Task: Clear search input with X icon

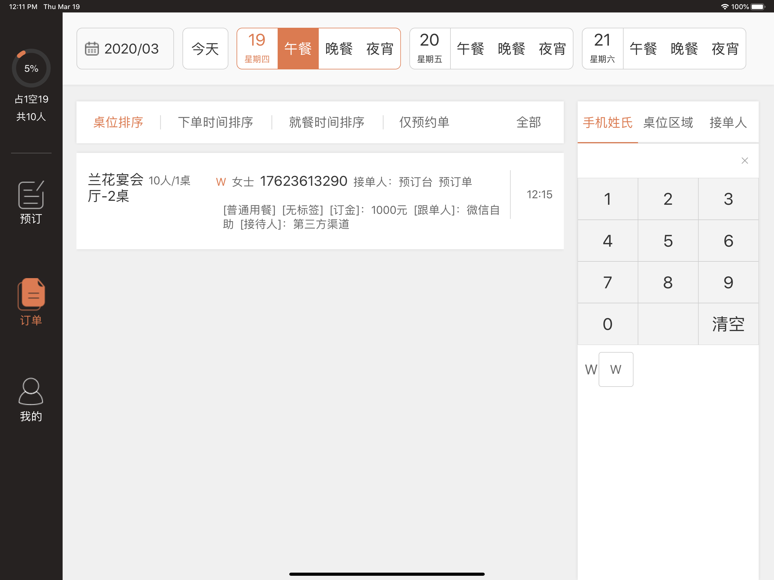Action: 744,161
